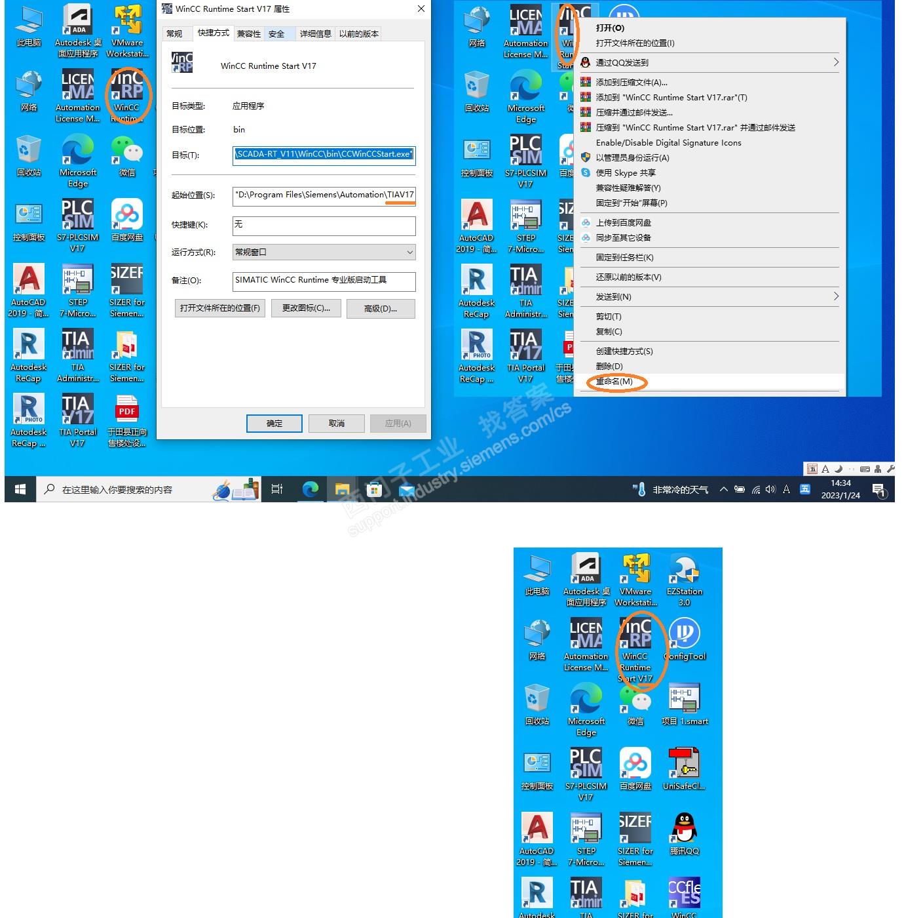
Task: Select 控制面板 icon beside the context menu
Action: (x=477, y=157)
